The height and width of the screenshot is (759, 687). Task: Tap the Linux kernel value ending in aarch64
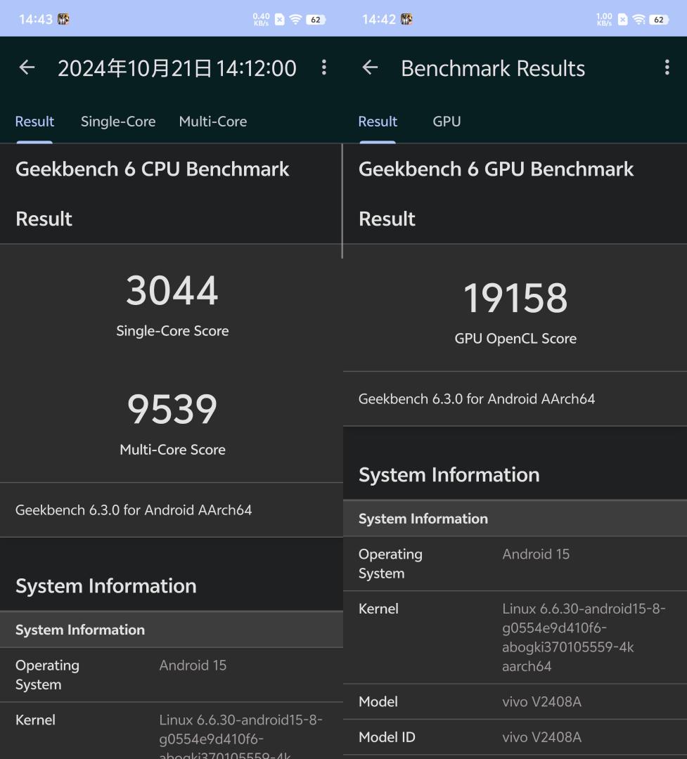(x=584, y=637)
